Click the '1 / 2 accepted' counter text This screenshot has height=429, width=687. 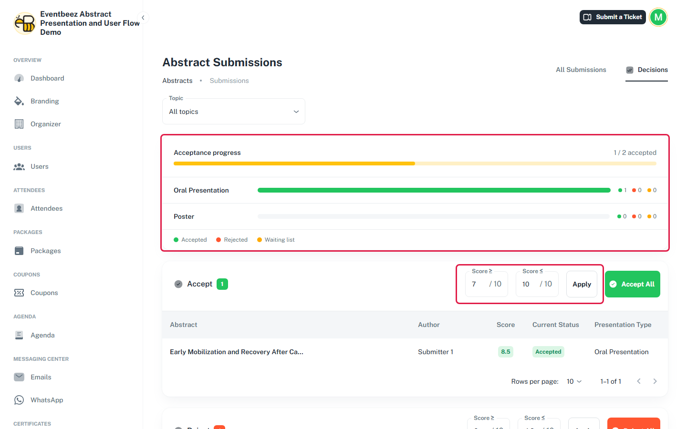click(x=635, y=153)
